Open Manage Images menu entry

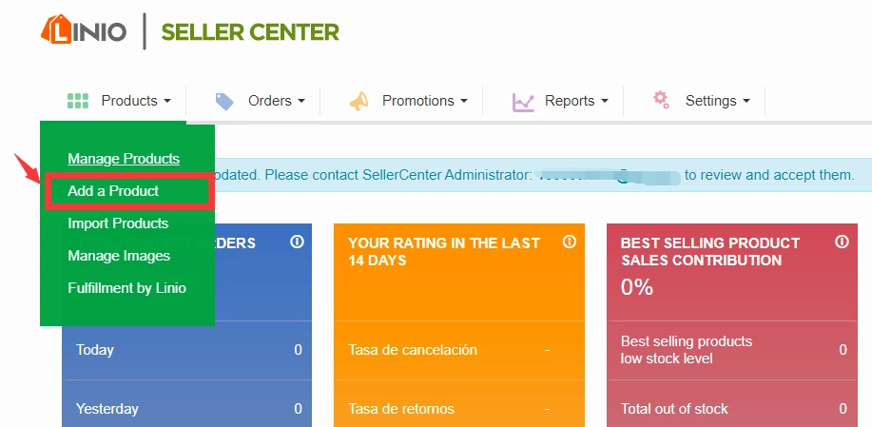click(x=119, y=256)
